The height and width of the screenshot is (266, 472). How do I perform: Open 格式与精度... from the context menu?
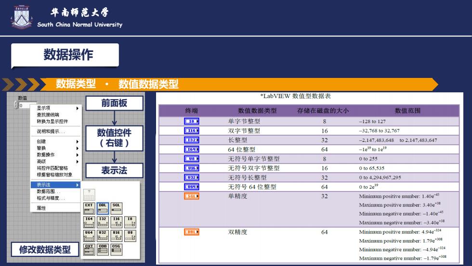(x=56, y=198)
